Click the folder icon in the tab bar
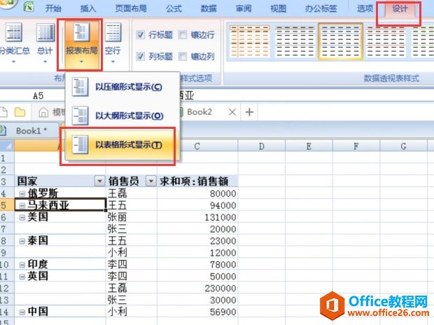 pos(20,112)
